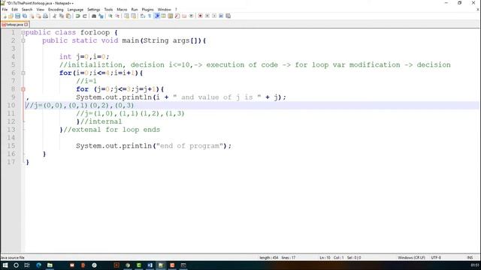Toggle the highlighted Indent Guide icon
481x270 pixels.
[157, 16]
